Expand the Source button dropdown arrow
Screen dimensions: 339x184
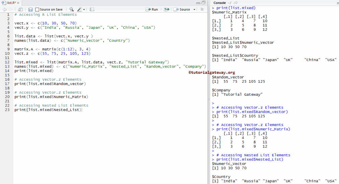tap(194, 10)
